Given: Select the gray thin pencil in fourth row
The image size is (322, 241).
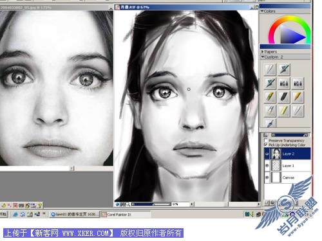Looking at the screenshot, I should (298, 111).
